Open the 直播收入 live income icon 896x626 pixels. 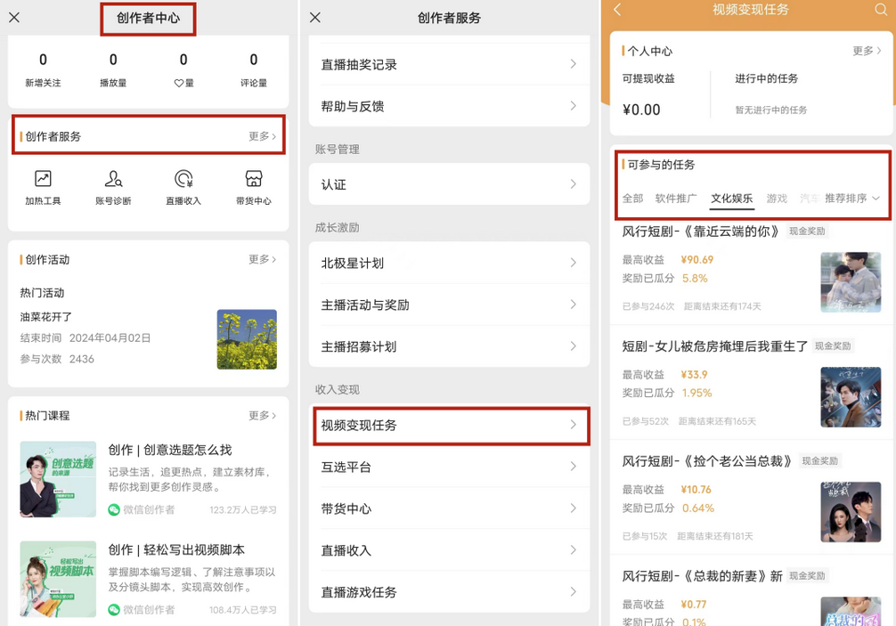183,186
